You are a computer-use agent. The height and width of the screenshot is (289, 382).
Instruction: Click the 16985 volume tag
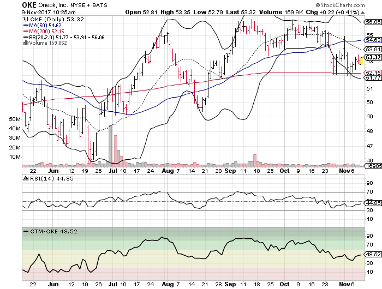(373, 166)
